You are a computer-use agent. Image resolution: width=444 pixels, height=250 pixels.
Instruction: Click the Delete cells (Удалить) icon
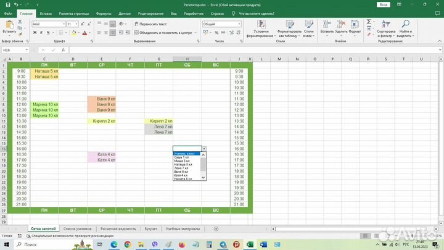[341, 24]
